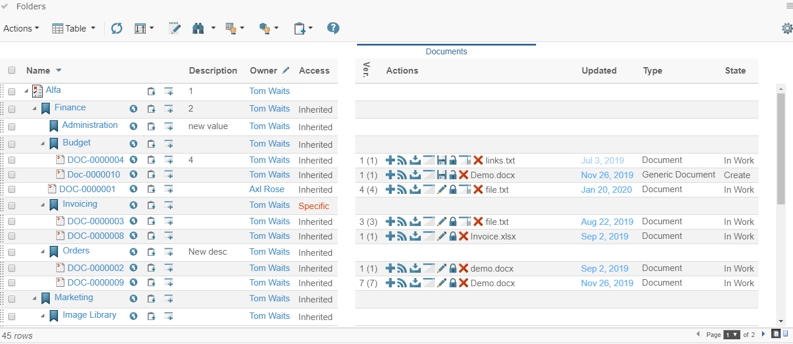Click the subscribe RSS icon for Demo.docx in Budget

pos(402,175)
